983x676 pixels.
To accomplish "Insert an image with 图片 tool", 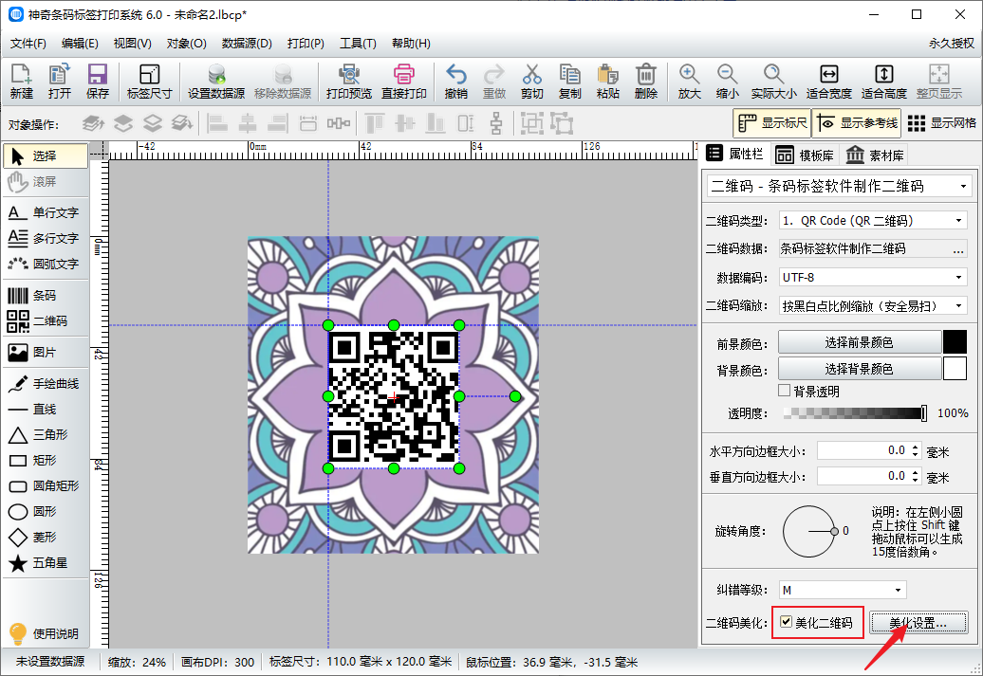I will tap(46, 353).
